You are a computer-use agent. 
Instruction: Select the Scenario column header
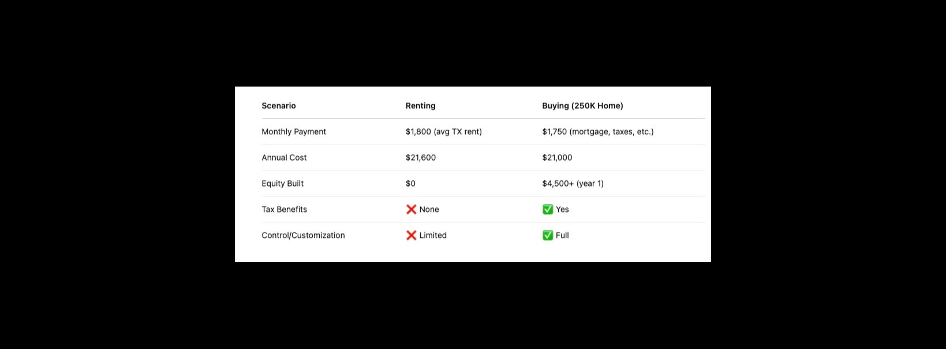coord(279,106)
